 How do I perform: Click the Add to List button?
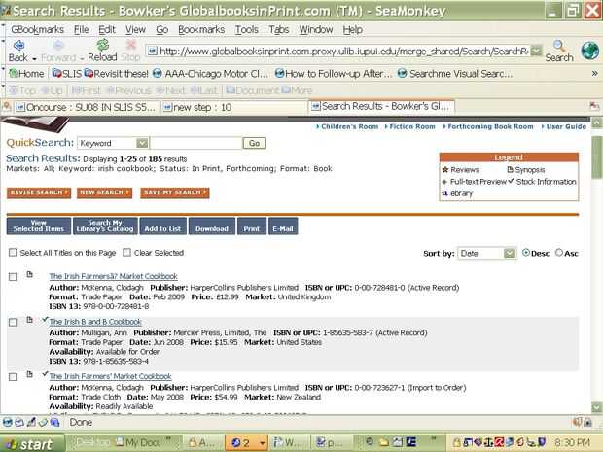click(x=163, y=226)
